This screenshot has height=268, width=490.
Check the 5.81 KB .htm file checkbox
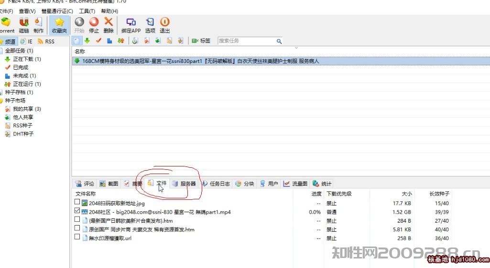[x=77, y=228]
